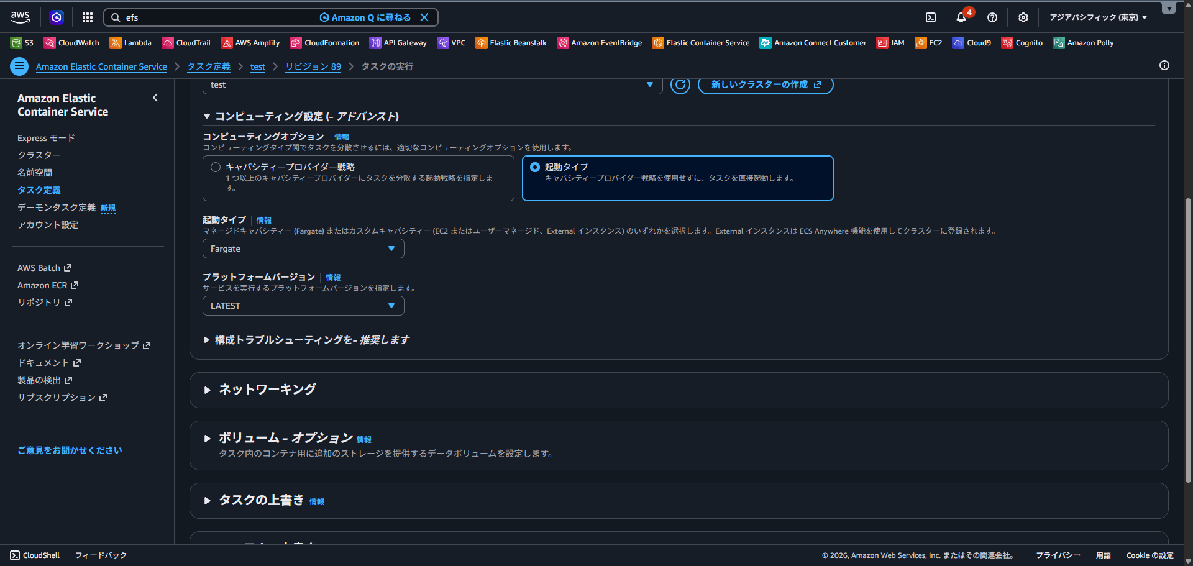Open CloudShell from the footer bar
Screen dimensions: 1193x566
click(35, 555)
